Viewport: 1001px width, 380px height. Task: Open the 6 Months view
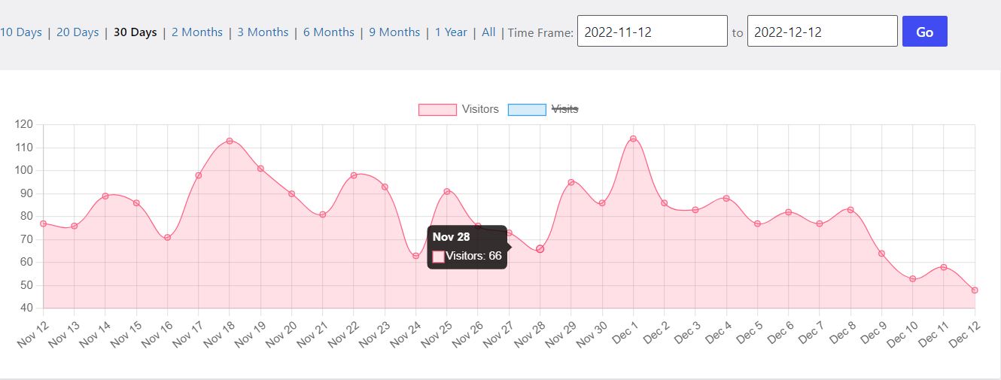pos(329,32)
